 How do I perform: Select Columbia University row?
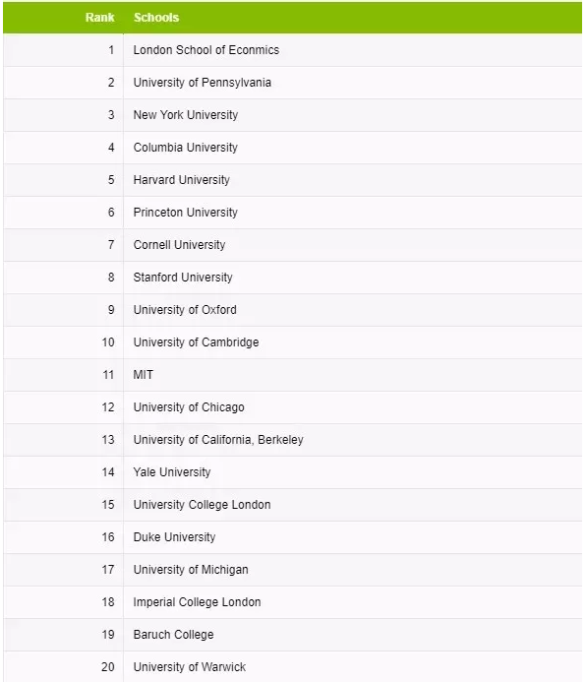[x=292, y=148]
